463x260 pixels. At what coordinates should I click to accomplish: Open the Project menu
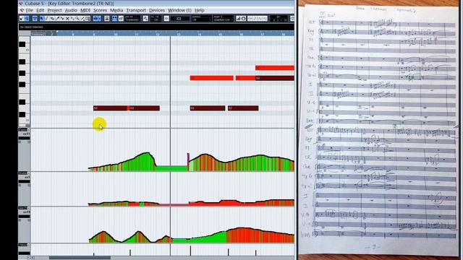[55, 10]
